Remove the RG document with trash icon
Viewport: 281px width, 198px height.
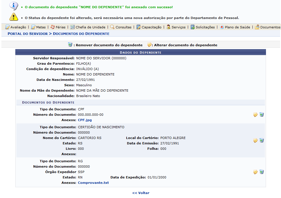tap(261, 172)
